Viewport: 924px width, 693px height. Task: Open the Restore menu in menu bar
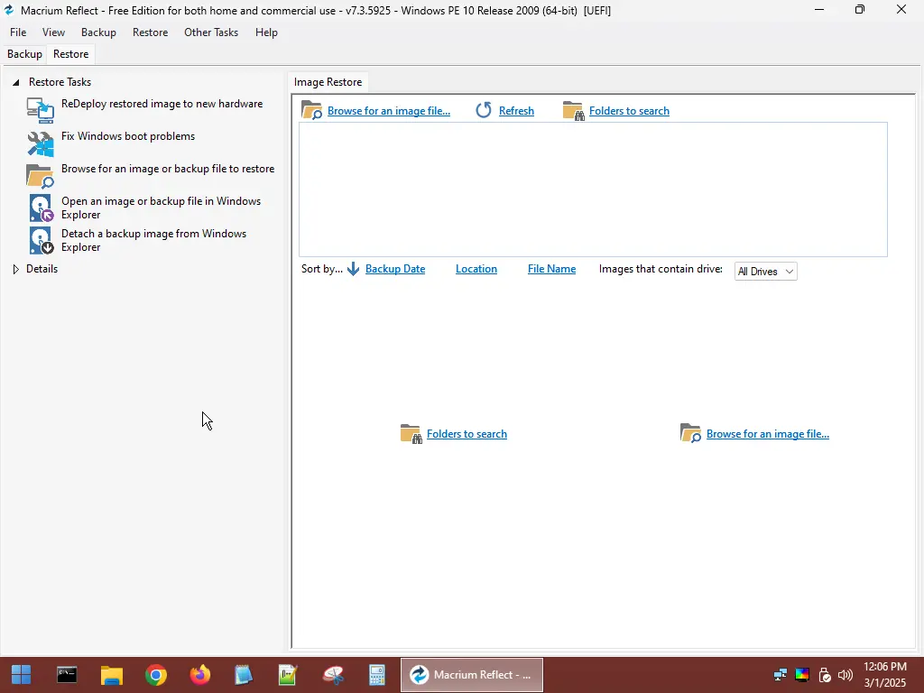coord(151,32)
